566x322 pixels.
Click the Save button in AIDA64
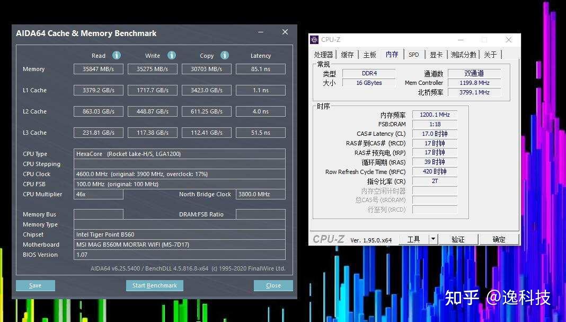(35, 285)
